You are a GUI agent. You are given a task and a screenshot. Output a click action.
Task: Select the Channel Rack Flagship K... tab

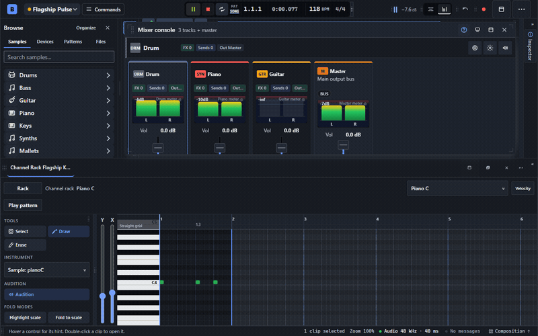click(40, 167)
